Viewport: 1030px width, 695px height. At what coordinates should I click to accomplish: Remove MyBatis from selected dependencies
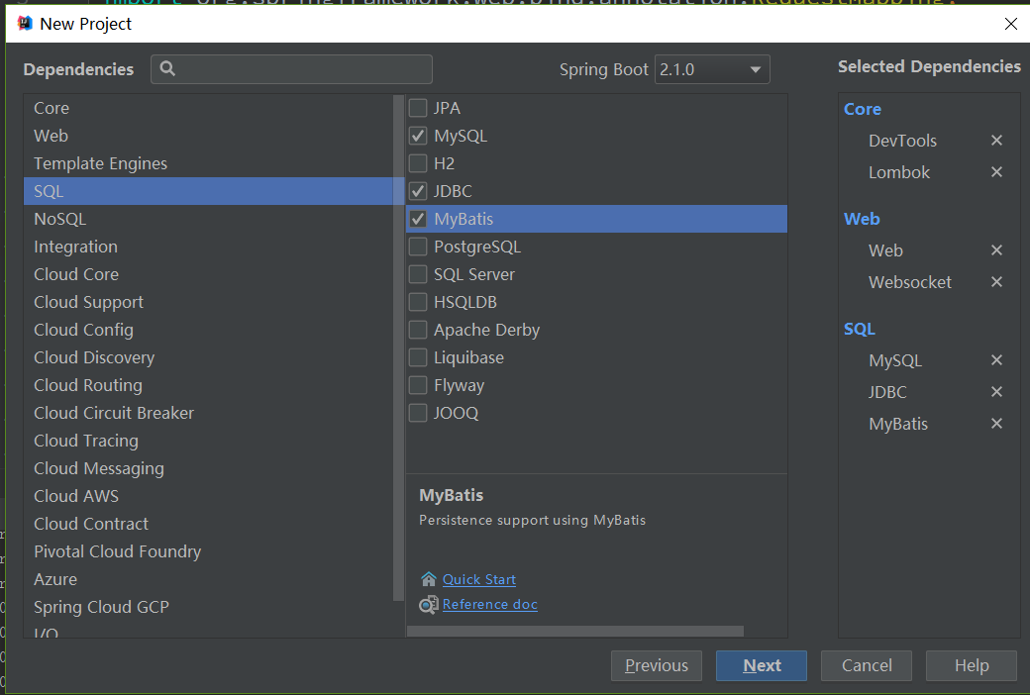pos(996,423)
